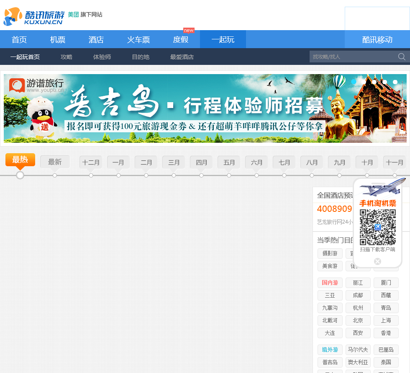Click the 手机淘机票 popup title
The height and width of the screenshot is (373, 410).
[377, 203]
